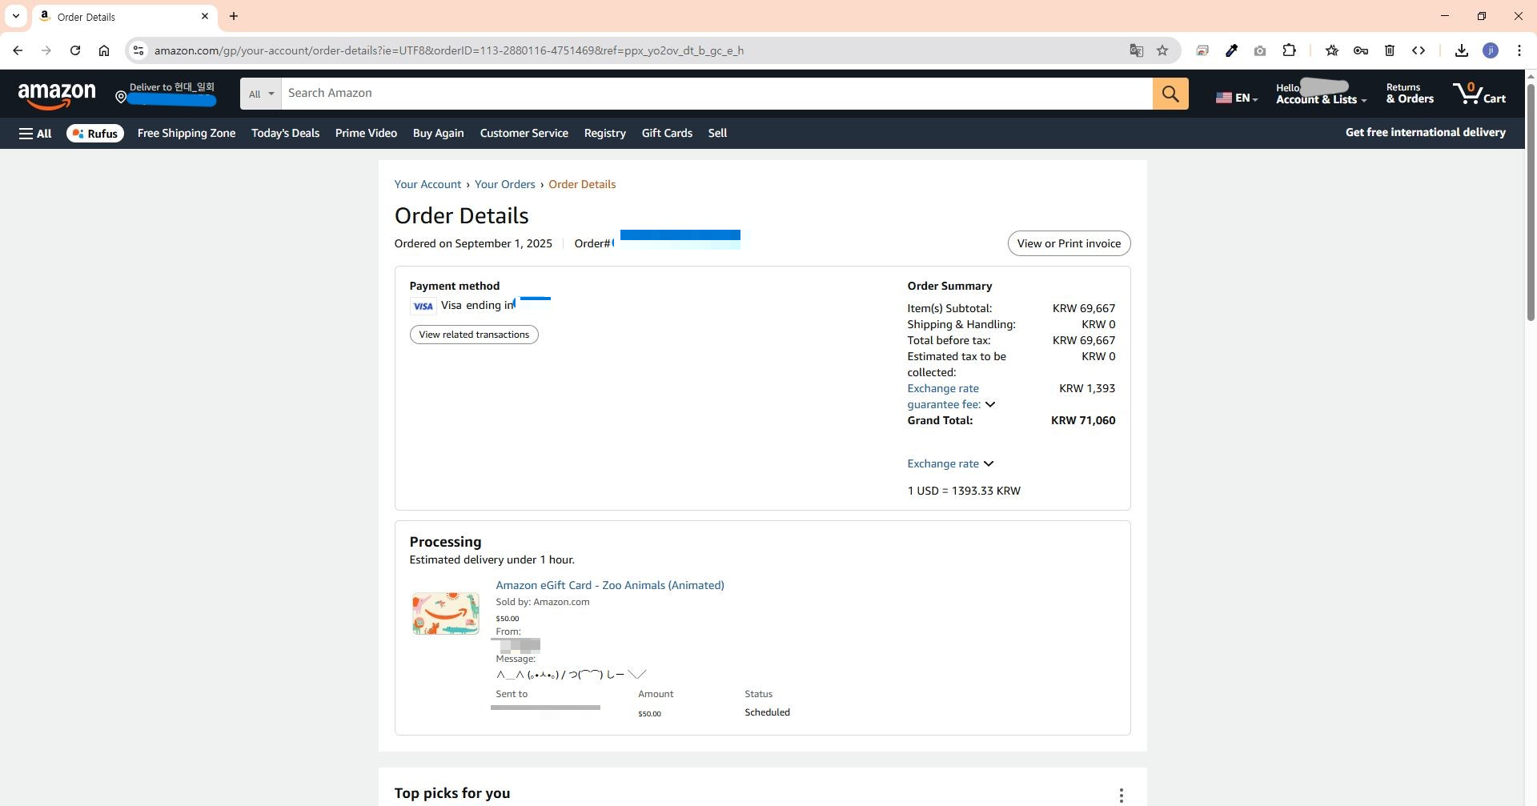Open the Top picks three-dot menu

coord(1122,795)
